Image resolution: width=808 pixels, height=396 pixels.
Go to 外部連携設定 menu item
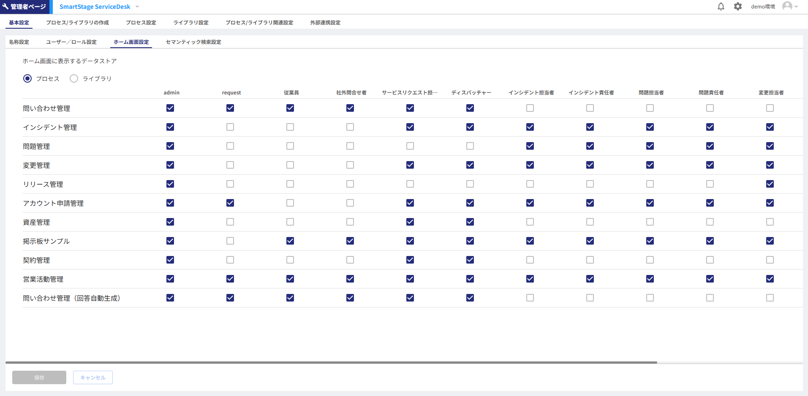pyautogui.click(x=325, y=23)
